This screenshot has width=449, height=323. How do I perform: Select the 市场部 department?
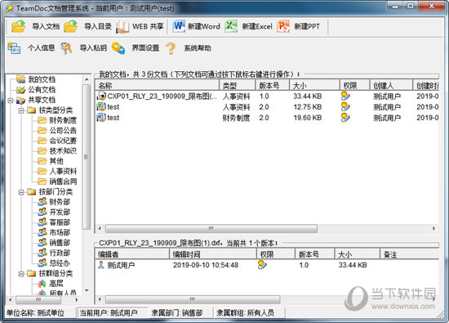click(x=60, y=232)
